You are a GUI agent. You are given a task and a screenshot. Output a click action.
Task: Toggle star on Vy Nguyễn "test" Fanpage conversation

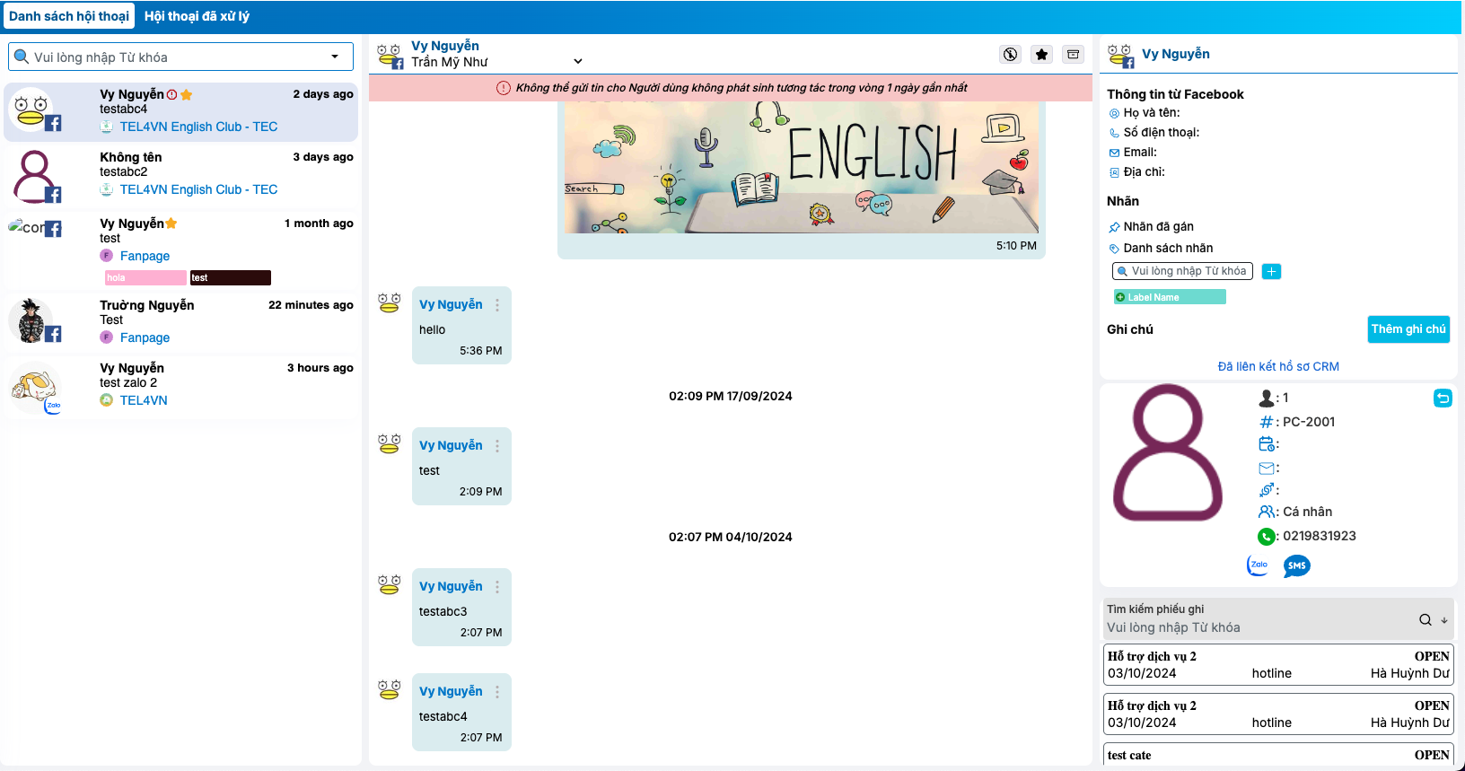[x=171, y=223]
